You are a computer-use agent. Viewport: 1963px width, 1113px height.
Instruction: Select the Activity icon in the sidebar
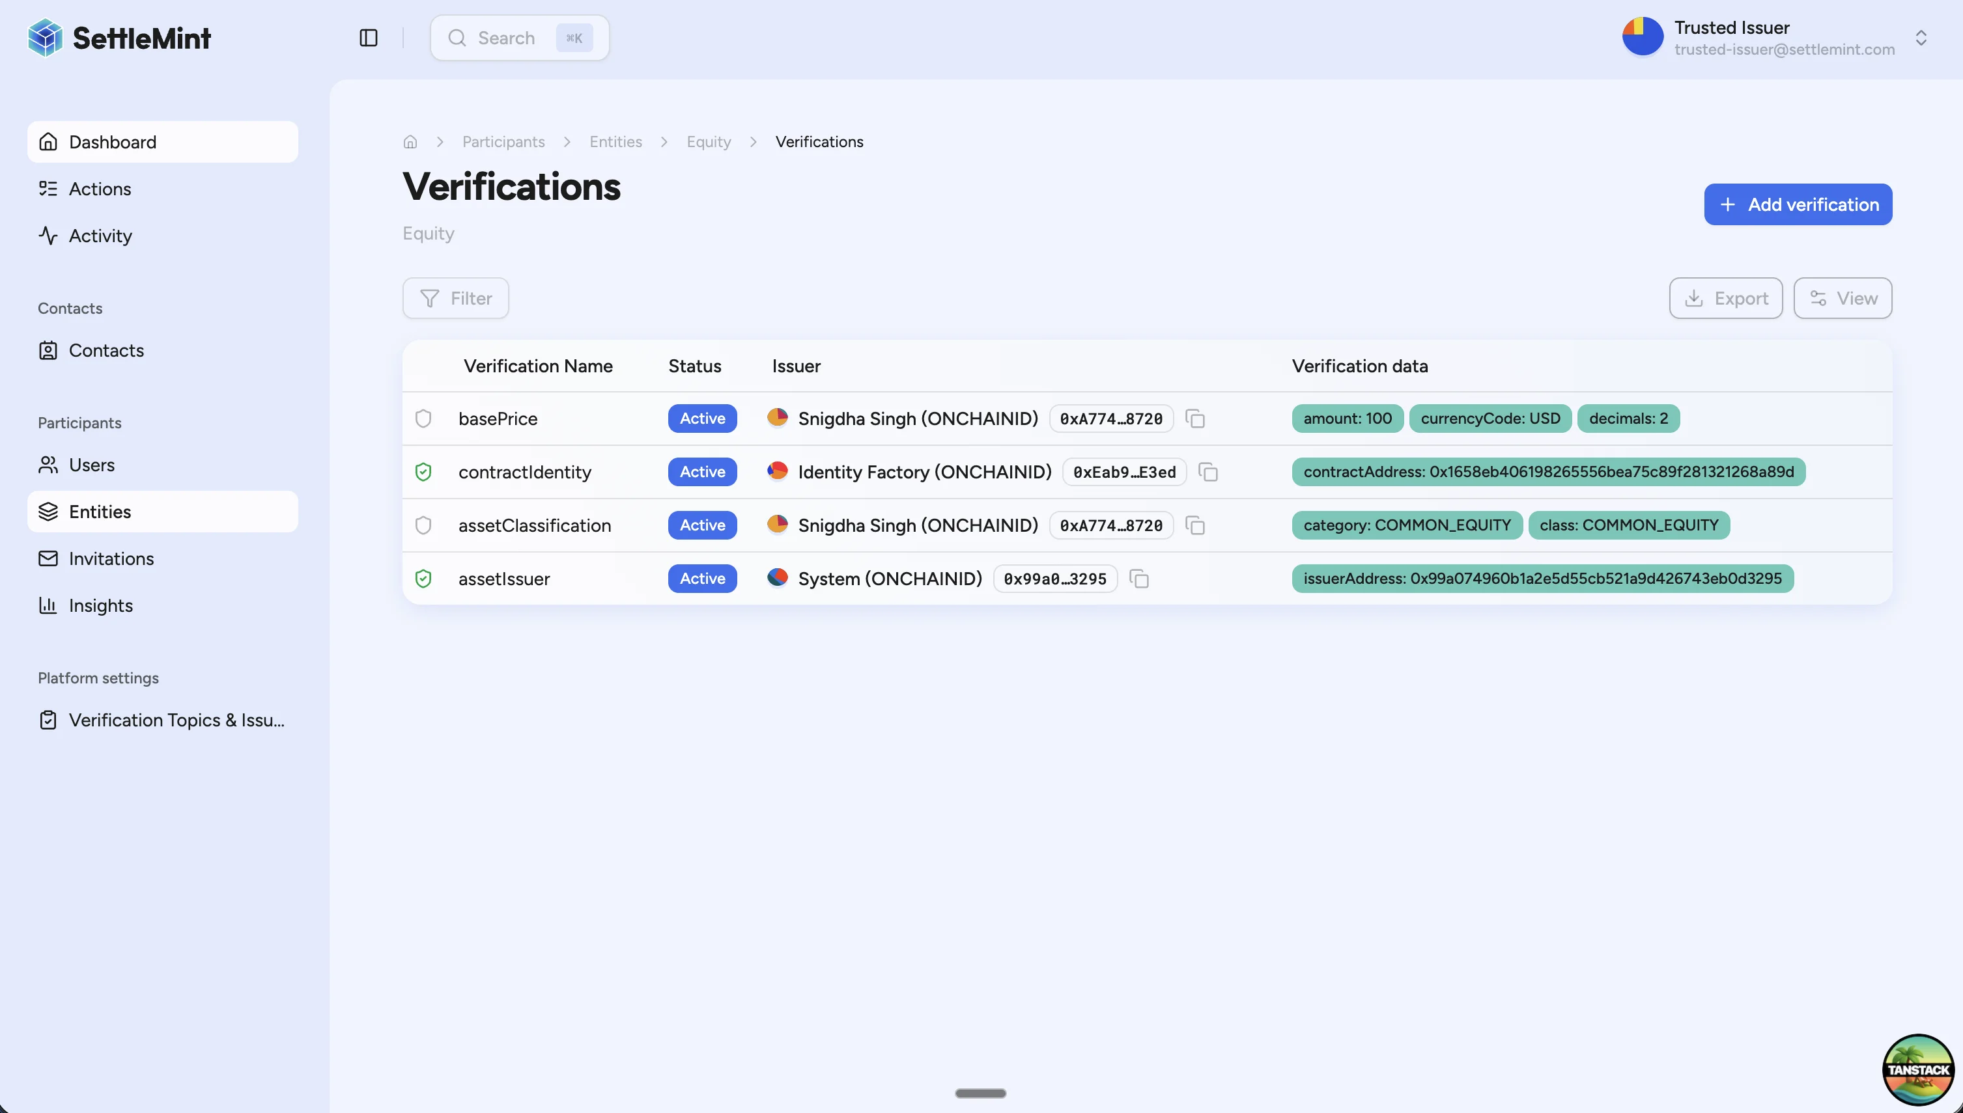pos(48,236)
